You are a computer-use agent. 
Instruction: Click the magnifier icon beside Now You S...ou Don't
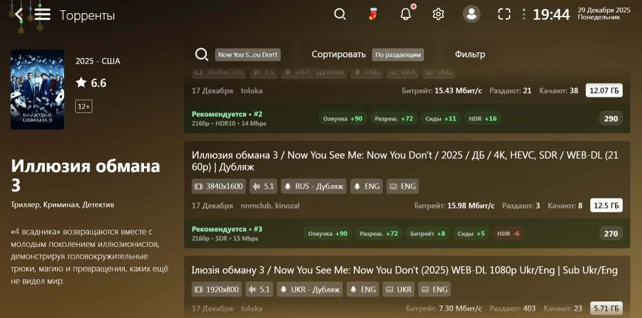tap(201, 54)
